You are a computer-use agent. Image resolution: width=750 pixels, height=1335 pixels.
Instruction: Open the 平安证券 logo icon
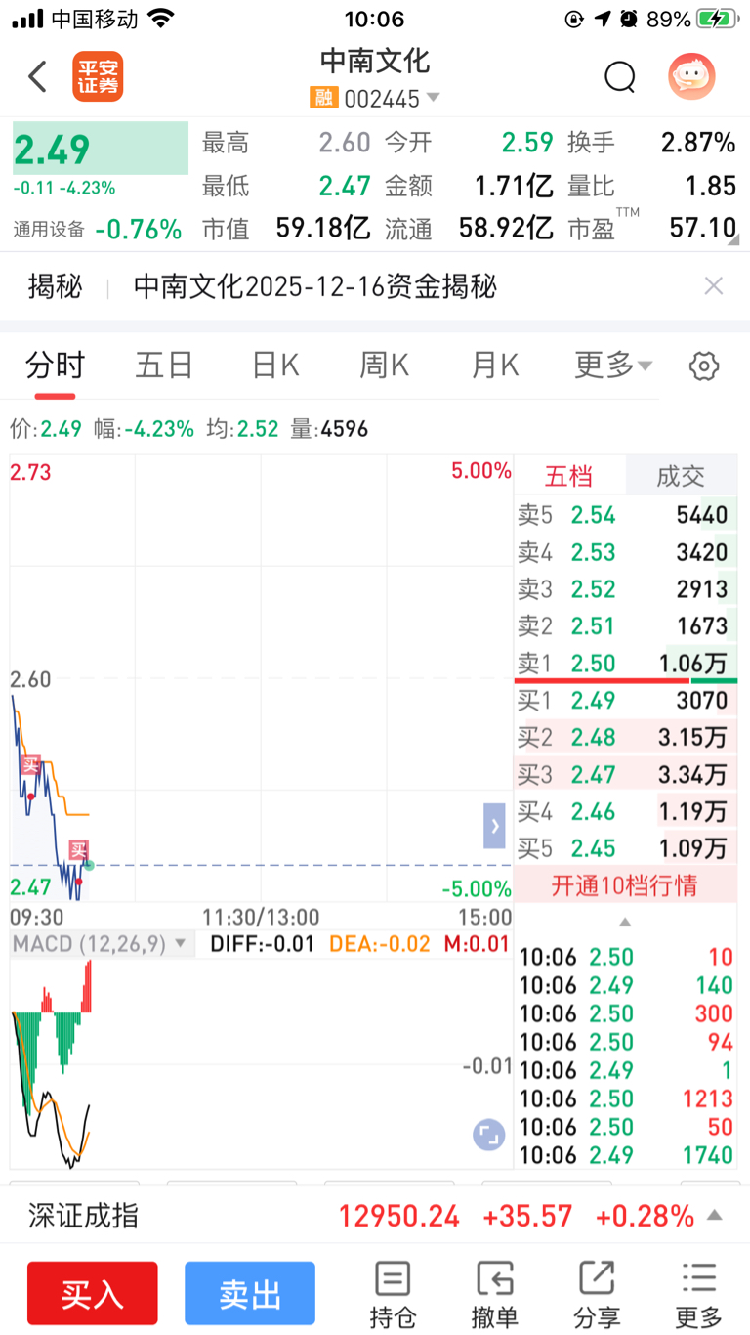(98, 76)
